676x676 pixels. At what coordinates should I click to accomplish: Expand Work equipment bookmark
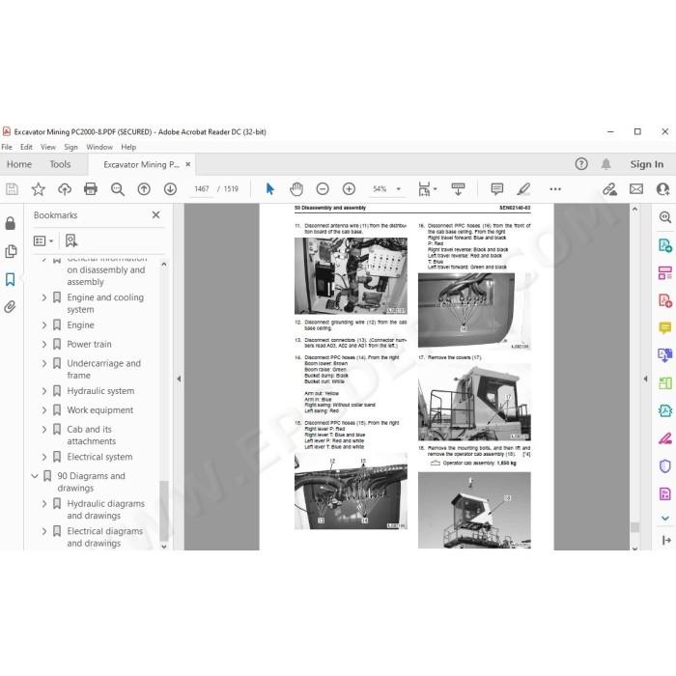click(44, 410)
